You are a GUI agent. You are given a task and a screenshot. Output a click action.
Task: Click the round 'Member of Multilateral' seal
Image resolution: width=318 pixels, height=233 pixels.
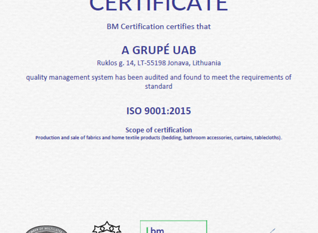[x=47, y=229]
